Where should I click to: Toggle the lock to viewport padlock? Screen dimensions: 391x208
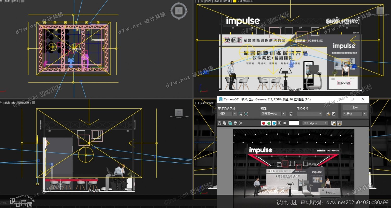click(x=291, y=114)
